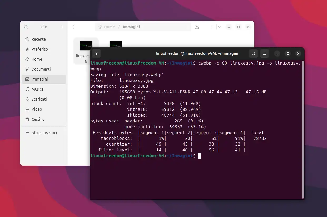Screen dimensions: 327x217
Task: Click the back navigation arrow
Action: coord(73,27)
